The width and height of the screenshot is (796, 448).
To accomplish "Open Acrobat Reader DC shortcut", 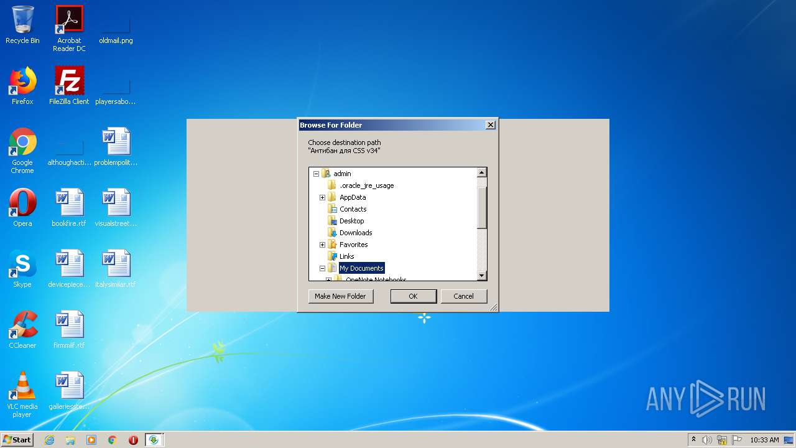I will 69,29.
